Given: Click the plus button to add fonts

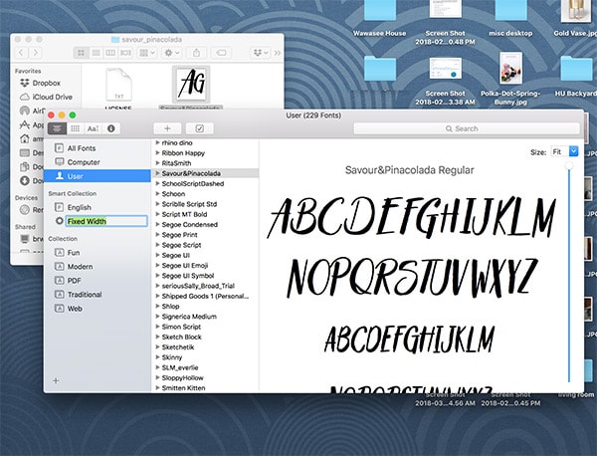Looking at the screenshot, I should click(167, 128).
